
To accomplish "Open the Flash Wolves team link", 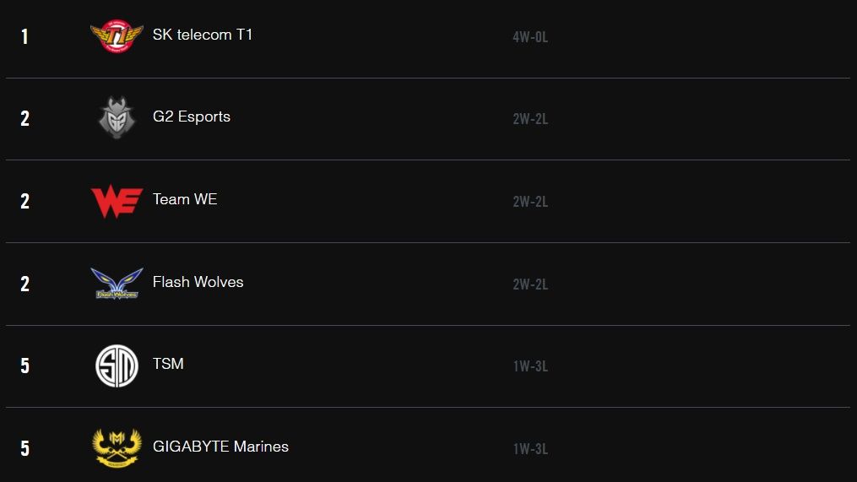I will [198, 282].
